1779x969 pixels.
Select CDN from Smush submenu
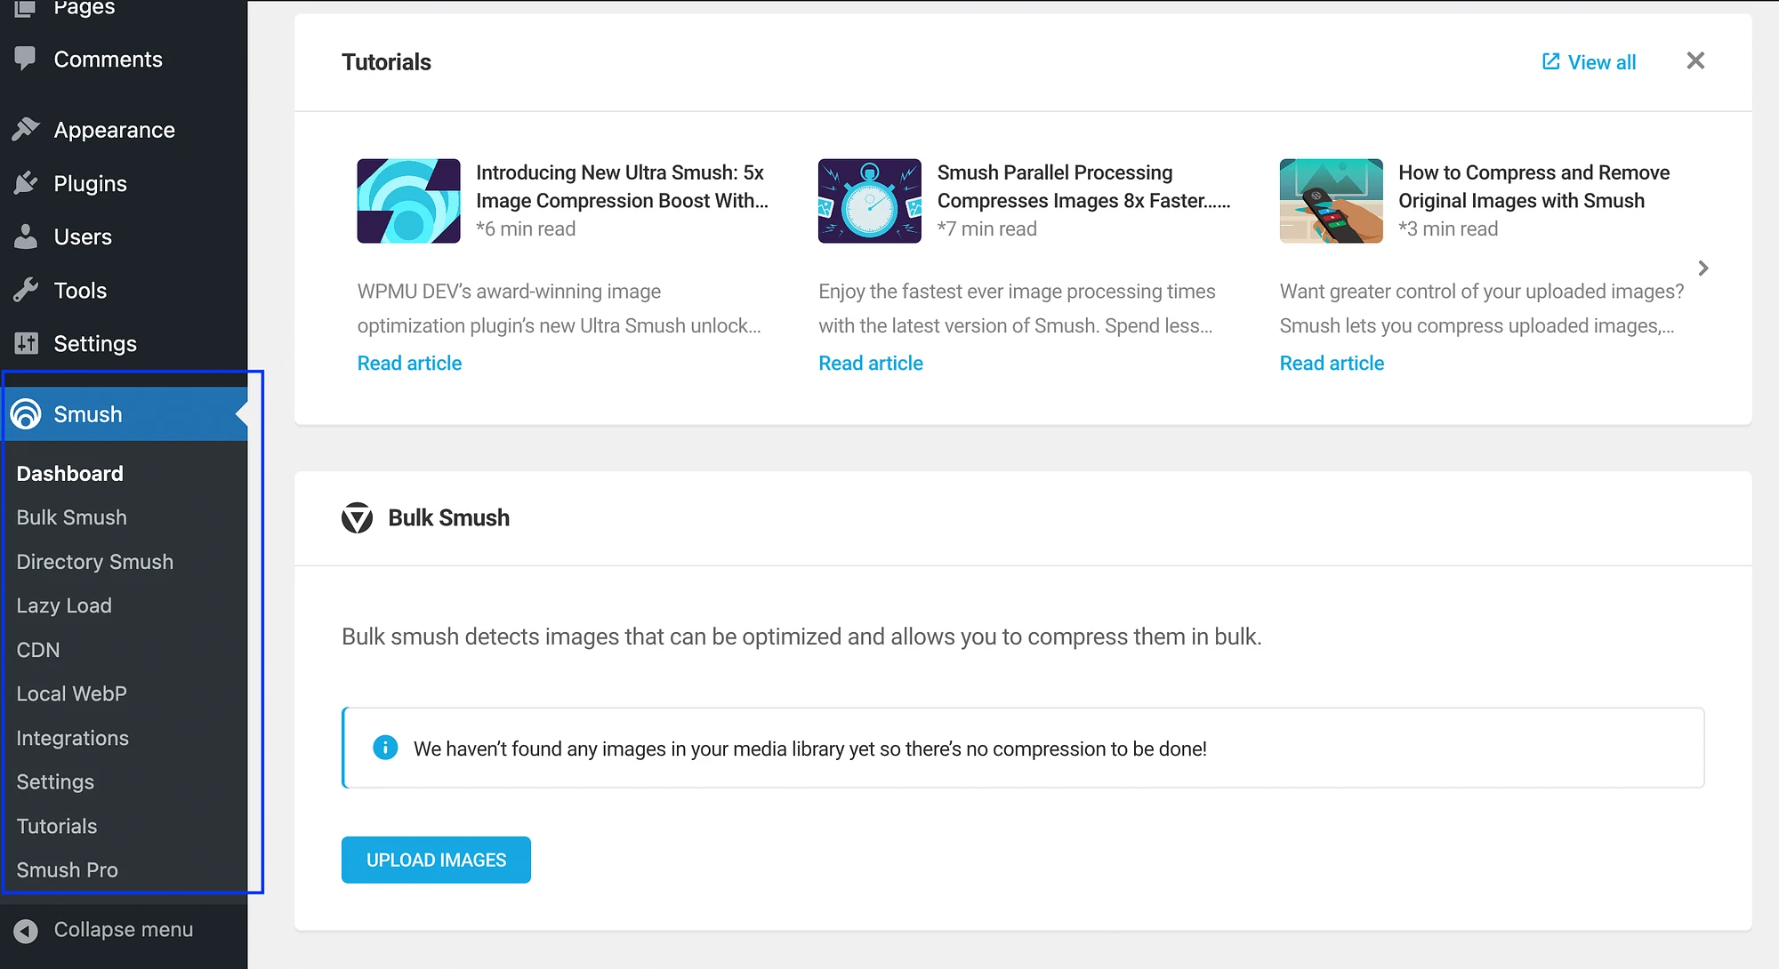pyautogui.click(x=37, y=649)
